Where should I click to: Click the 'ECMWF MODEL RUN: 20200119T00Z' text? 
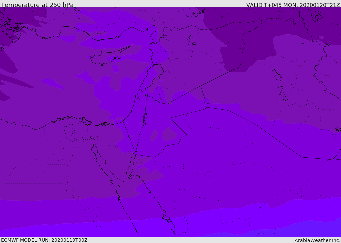(x=44, y=240)
